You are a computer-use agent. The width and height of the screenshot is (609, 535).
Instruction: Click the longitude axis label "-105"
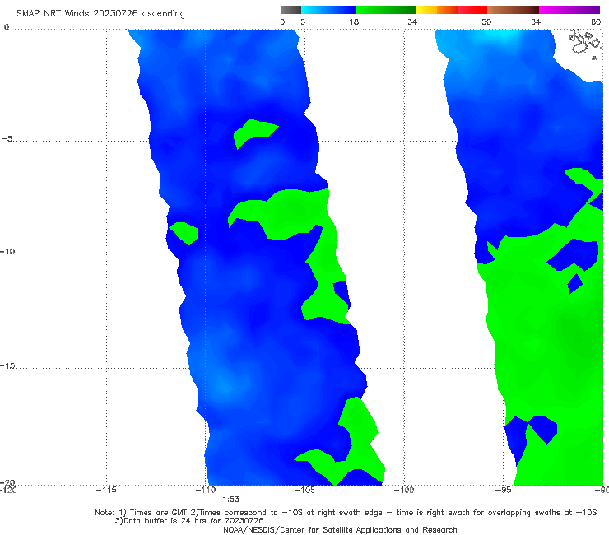point(304,490)
